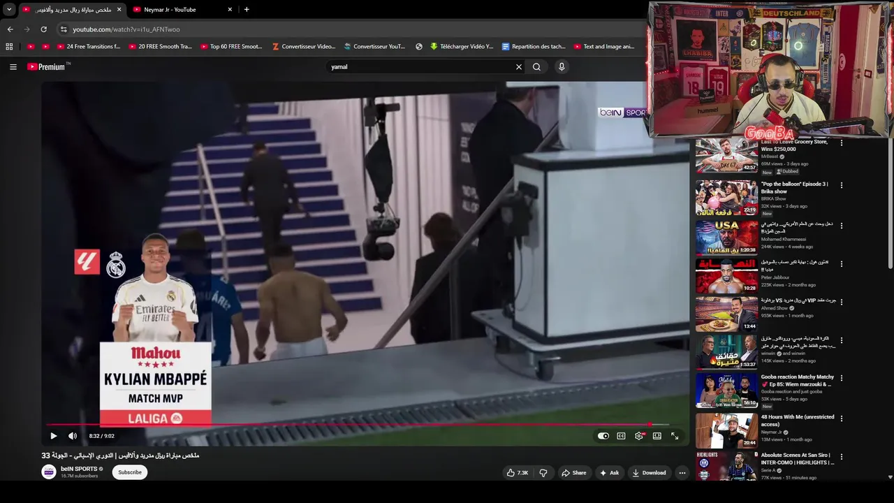Image resolution: width=894 pixels, height=503 pixels.
Task: Select the first tab with Arabic title
Action: pyautogui.click(x=71, y=10)
